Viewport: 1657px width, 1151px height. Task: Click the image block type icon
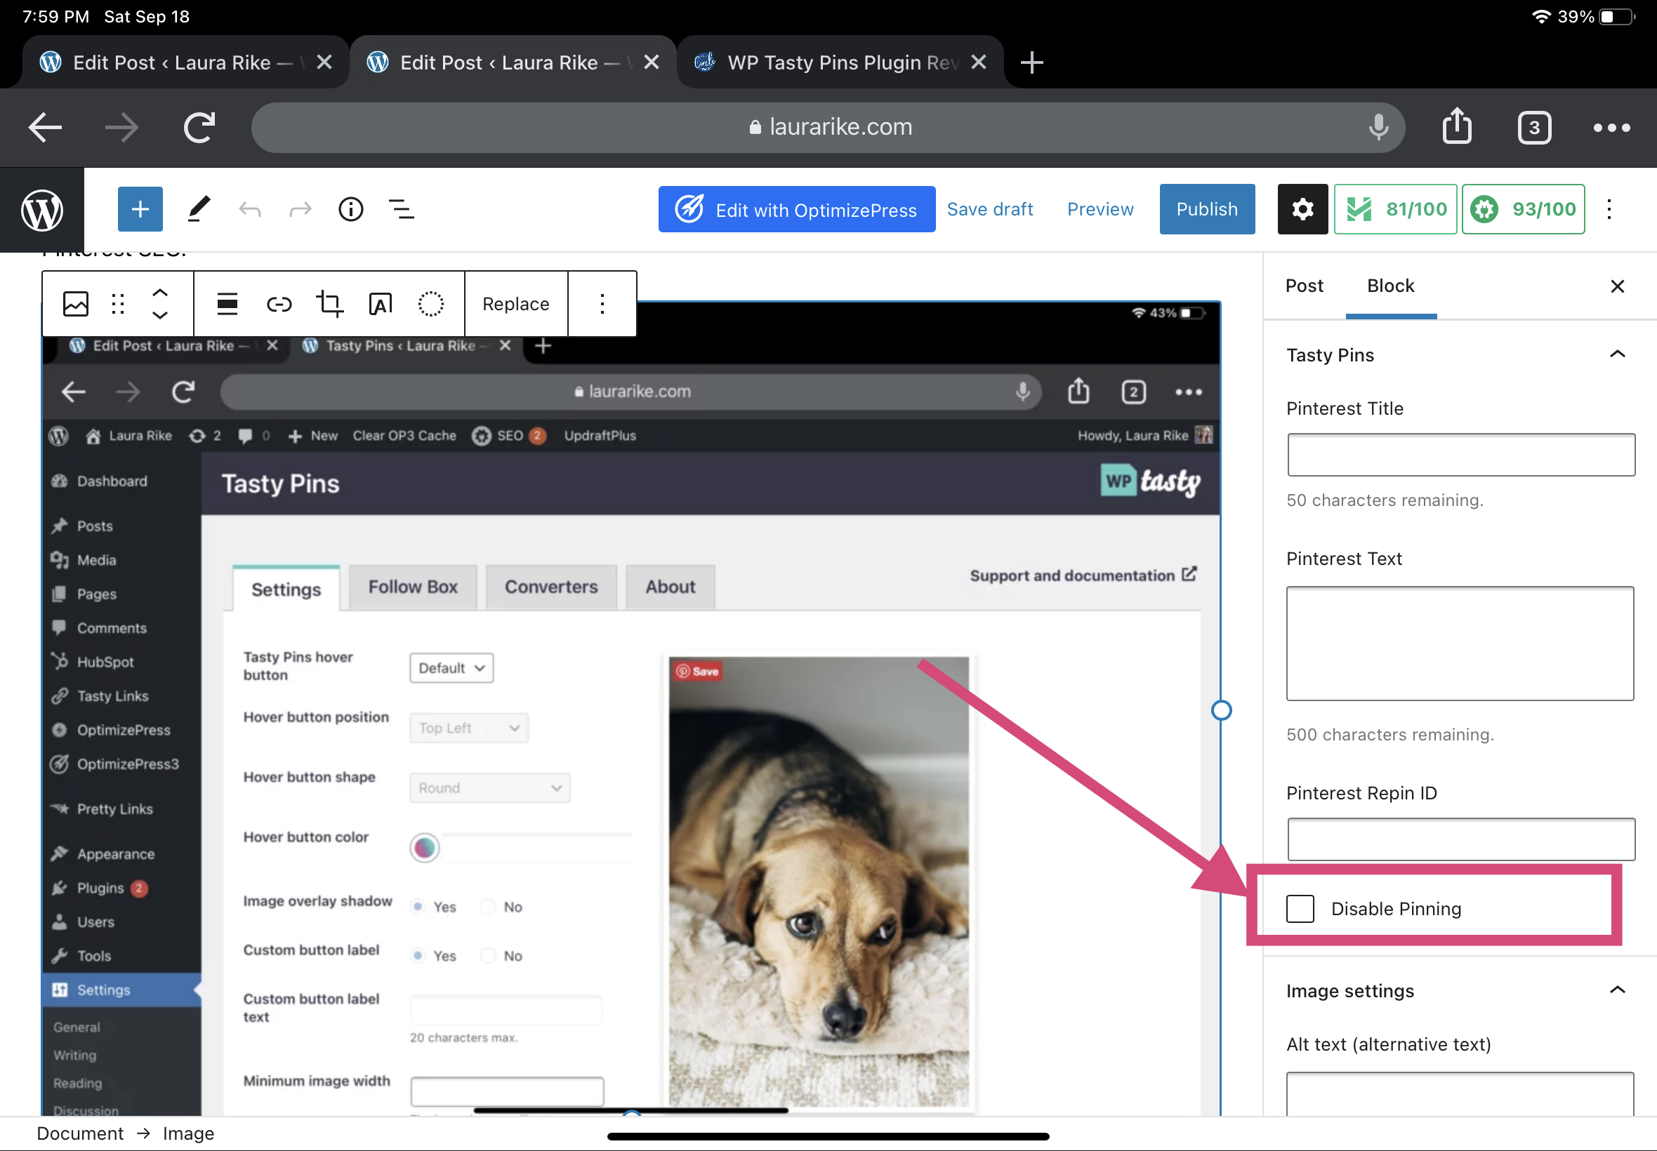(76, 304)
